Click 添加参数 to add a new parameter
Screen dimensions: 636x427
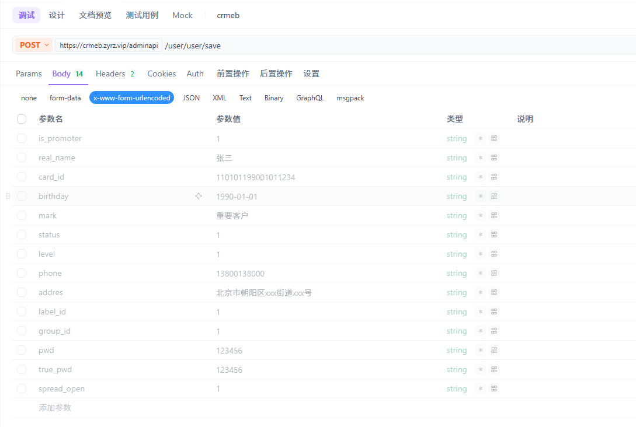click(55, 408)
